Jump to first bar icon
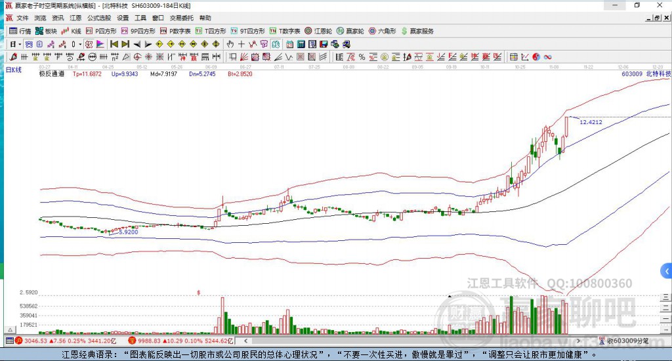Screen dimensions: 672x361 coord(114,44)
